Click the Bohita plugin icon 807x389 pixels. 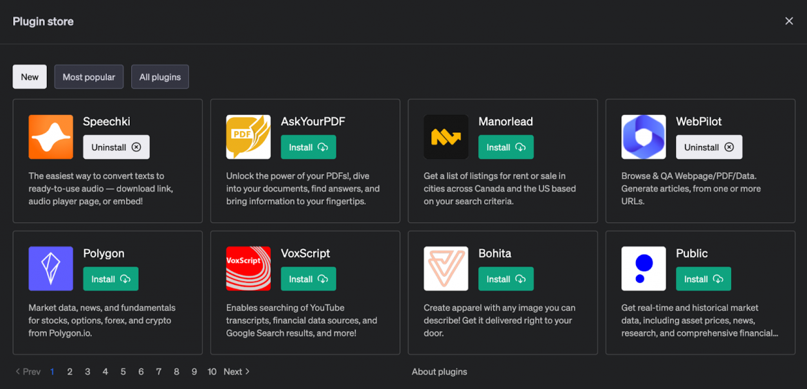tap(446, 269)
